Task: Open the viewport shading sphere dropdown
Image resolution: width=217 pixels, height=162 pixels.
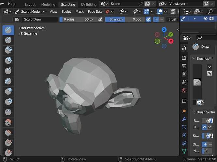Action: (123, 12)
